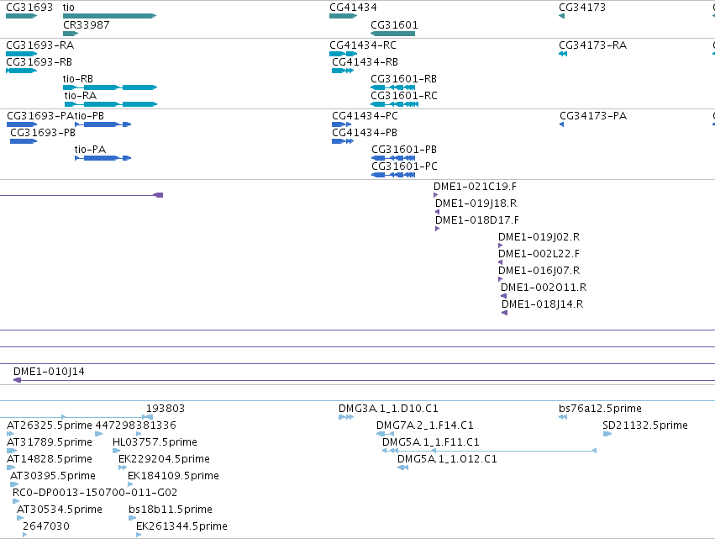The width and height of the screenshot is (715, 539).
Task: Select the 2647030 EST feature
Action: (24, 535)
